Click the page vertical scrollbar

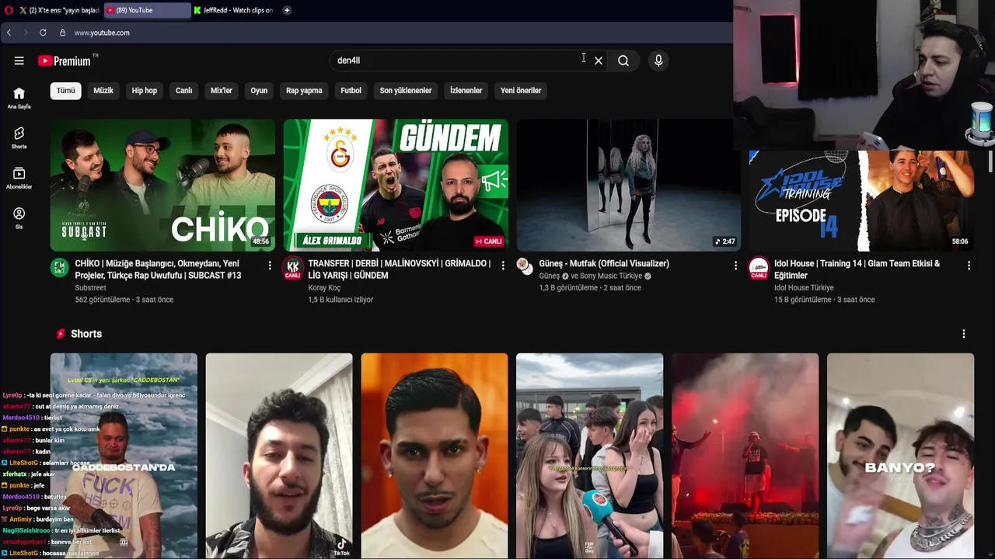(990, 161)
